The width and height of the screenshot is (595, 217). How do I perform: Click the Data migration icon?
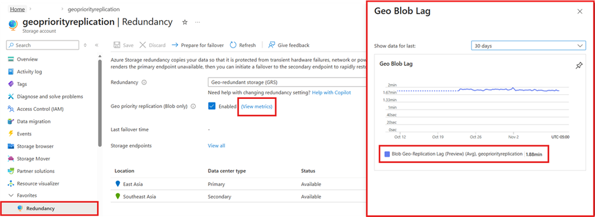(11, 122)
